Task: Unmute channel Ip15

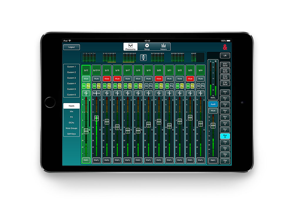Action: [x=107, y=78]
